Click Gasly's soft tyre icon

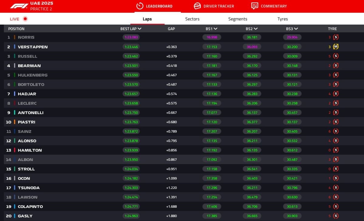pos(336,216)
